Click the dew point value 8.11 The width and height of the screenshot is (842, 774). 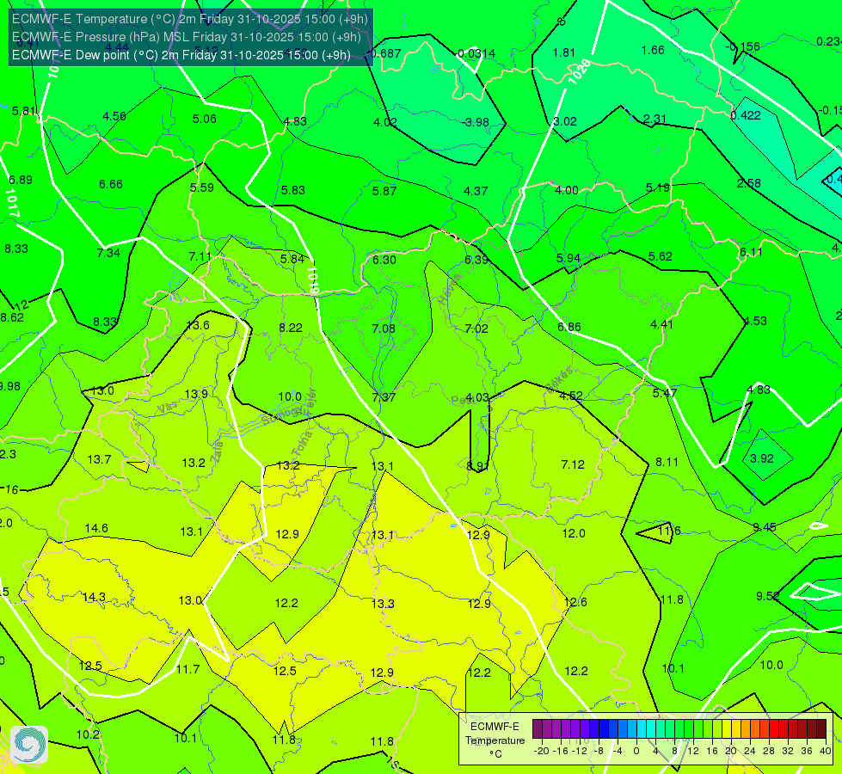pyautogui.click(x=667, y=462)
